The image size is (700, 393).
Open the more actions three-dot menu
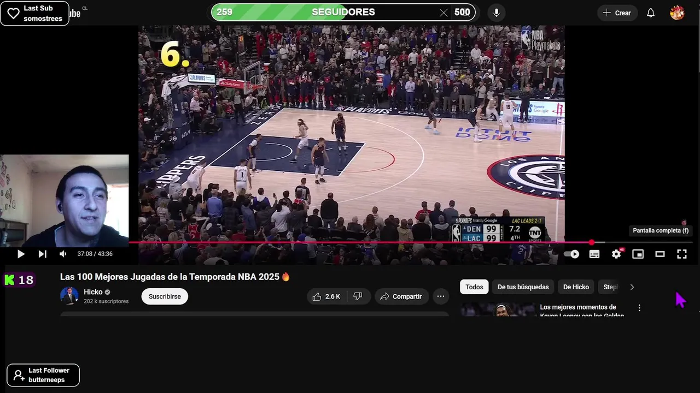pos(440,296)
